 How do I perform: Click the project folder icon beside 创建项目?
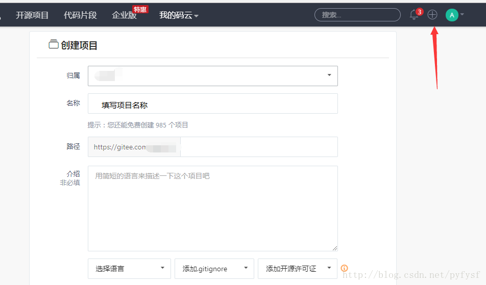click(53, 44)
